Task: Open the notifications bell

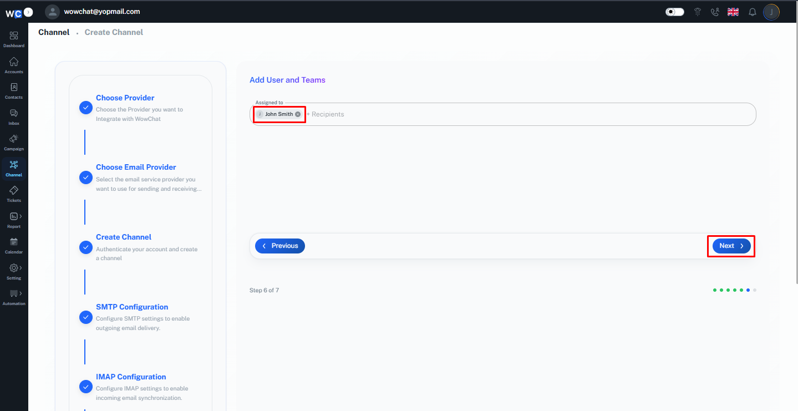Action: click(753, 12)
